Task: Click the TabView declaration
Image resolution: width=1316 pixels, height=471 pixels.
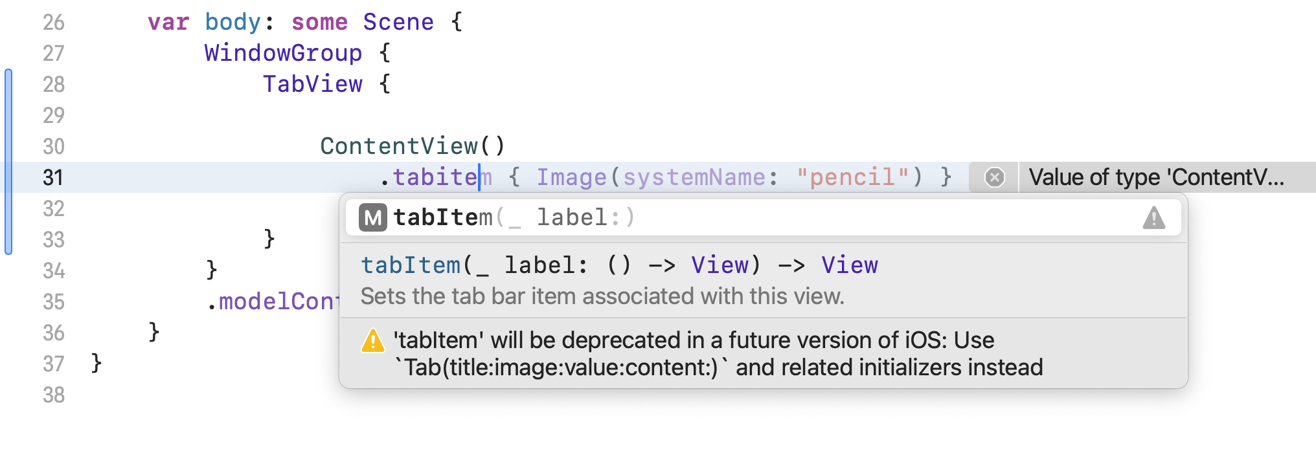Action: [x=313, y=84]
